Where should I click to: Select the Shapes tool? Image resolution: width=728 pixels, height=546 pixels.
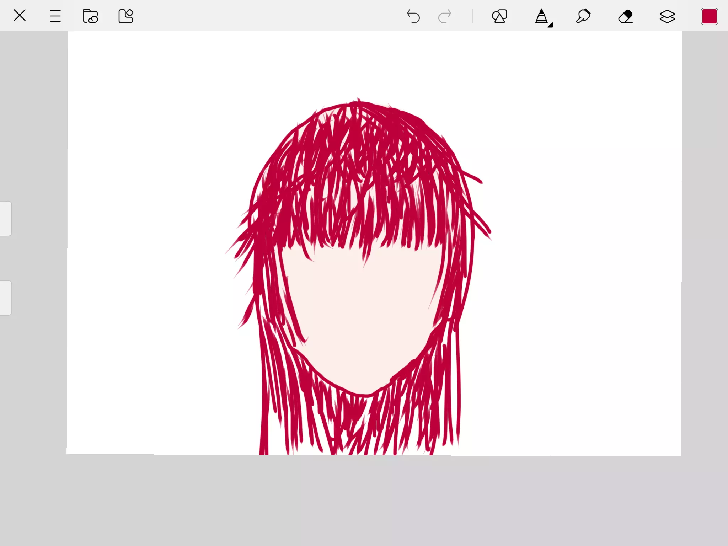(x=499, y=16)
